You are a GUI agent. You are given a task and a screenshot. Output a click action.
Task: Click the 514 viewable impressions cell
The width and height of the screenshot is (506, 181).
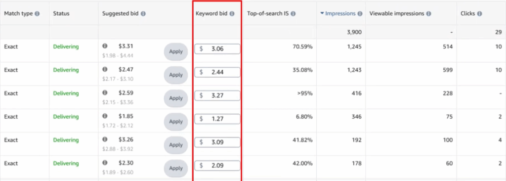(x=448, y=47)
